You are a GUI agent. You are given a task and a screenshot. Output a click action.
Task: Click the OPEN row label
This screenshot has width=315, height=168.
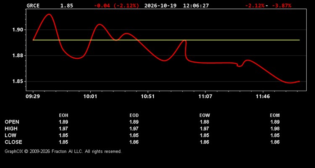pyautogui.click(x=12, y=122)
